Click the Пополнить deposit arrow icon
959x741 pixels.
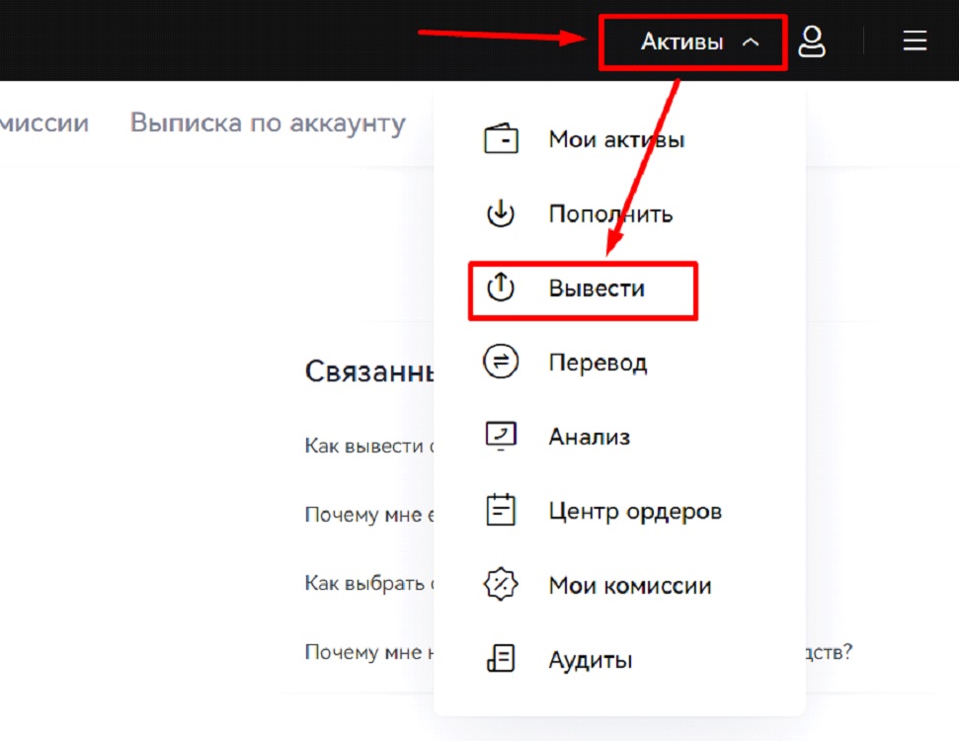[501, 213]
